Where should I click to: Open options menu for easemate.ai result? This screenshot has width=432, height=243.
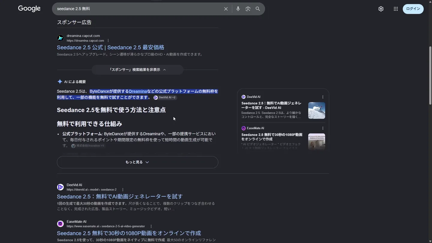151,226
